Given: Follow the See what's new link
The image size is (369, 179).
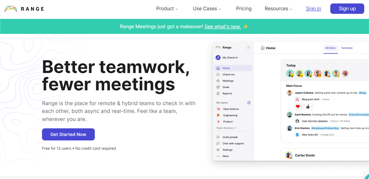Looking at the screenshot, I should pyautogui.click(x=223, y=27).
